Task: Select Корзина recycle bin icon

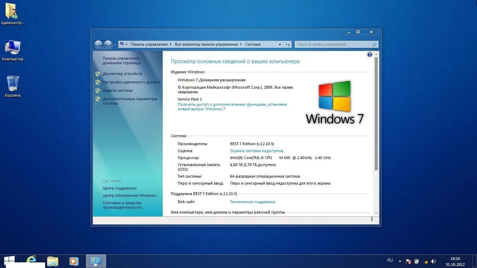Action: pos(13,87)
